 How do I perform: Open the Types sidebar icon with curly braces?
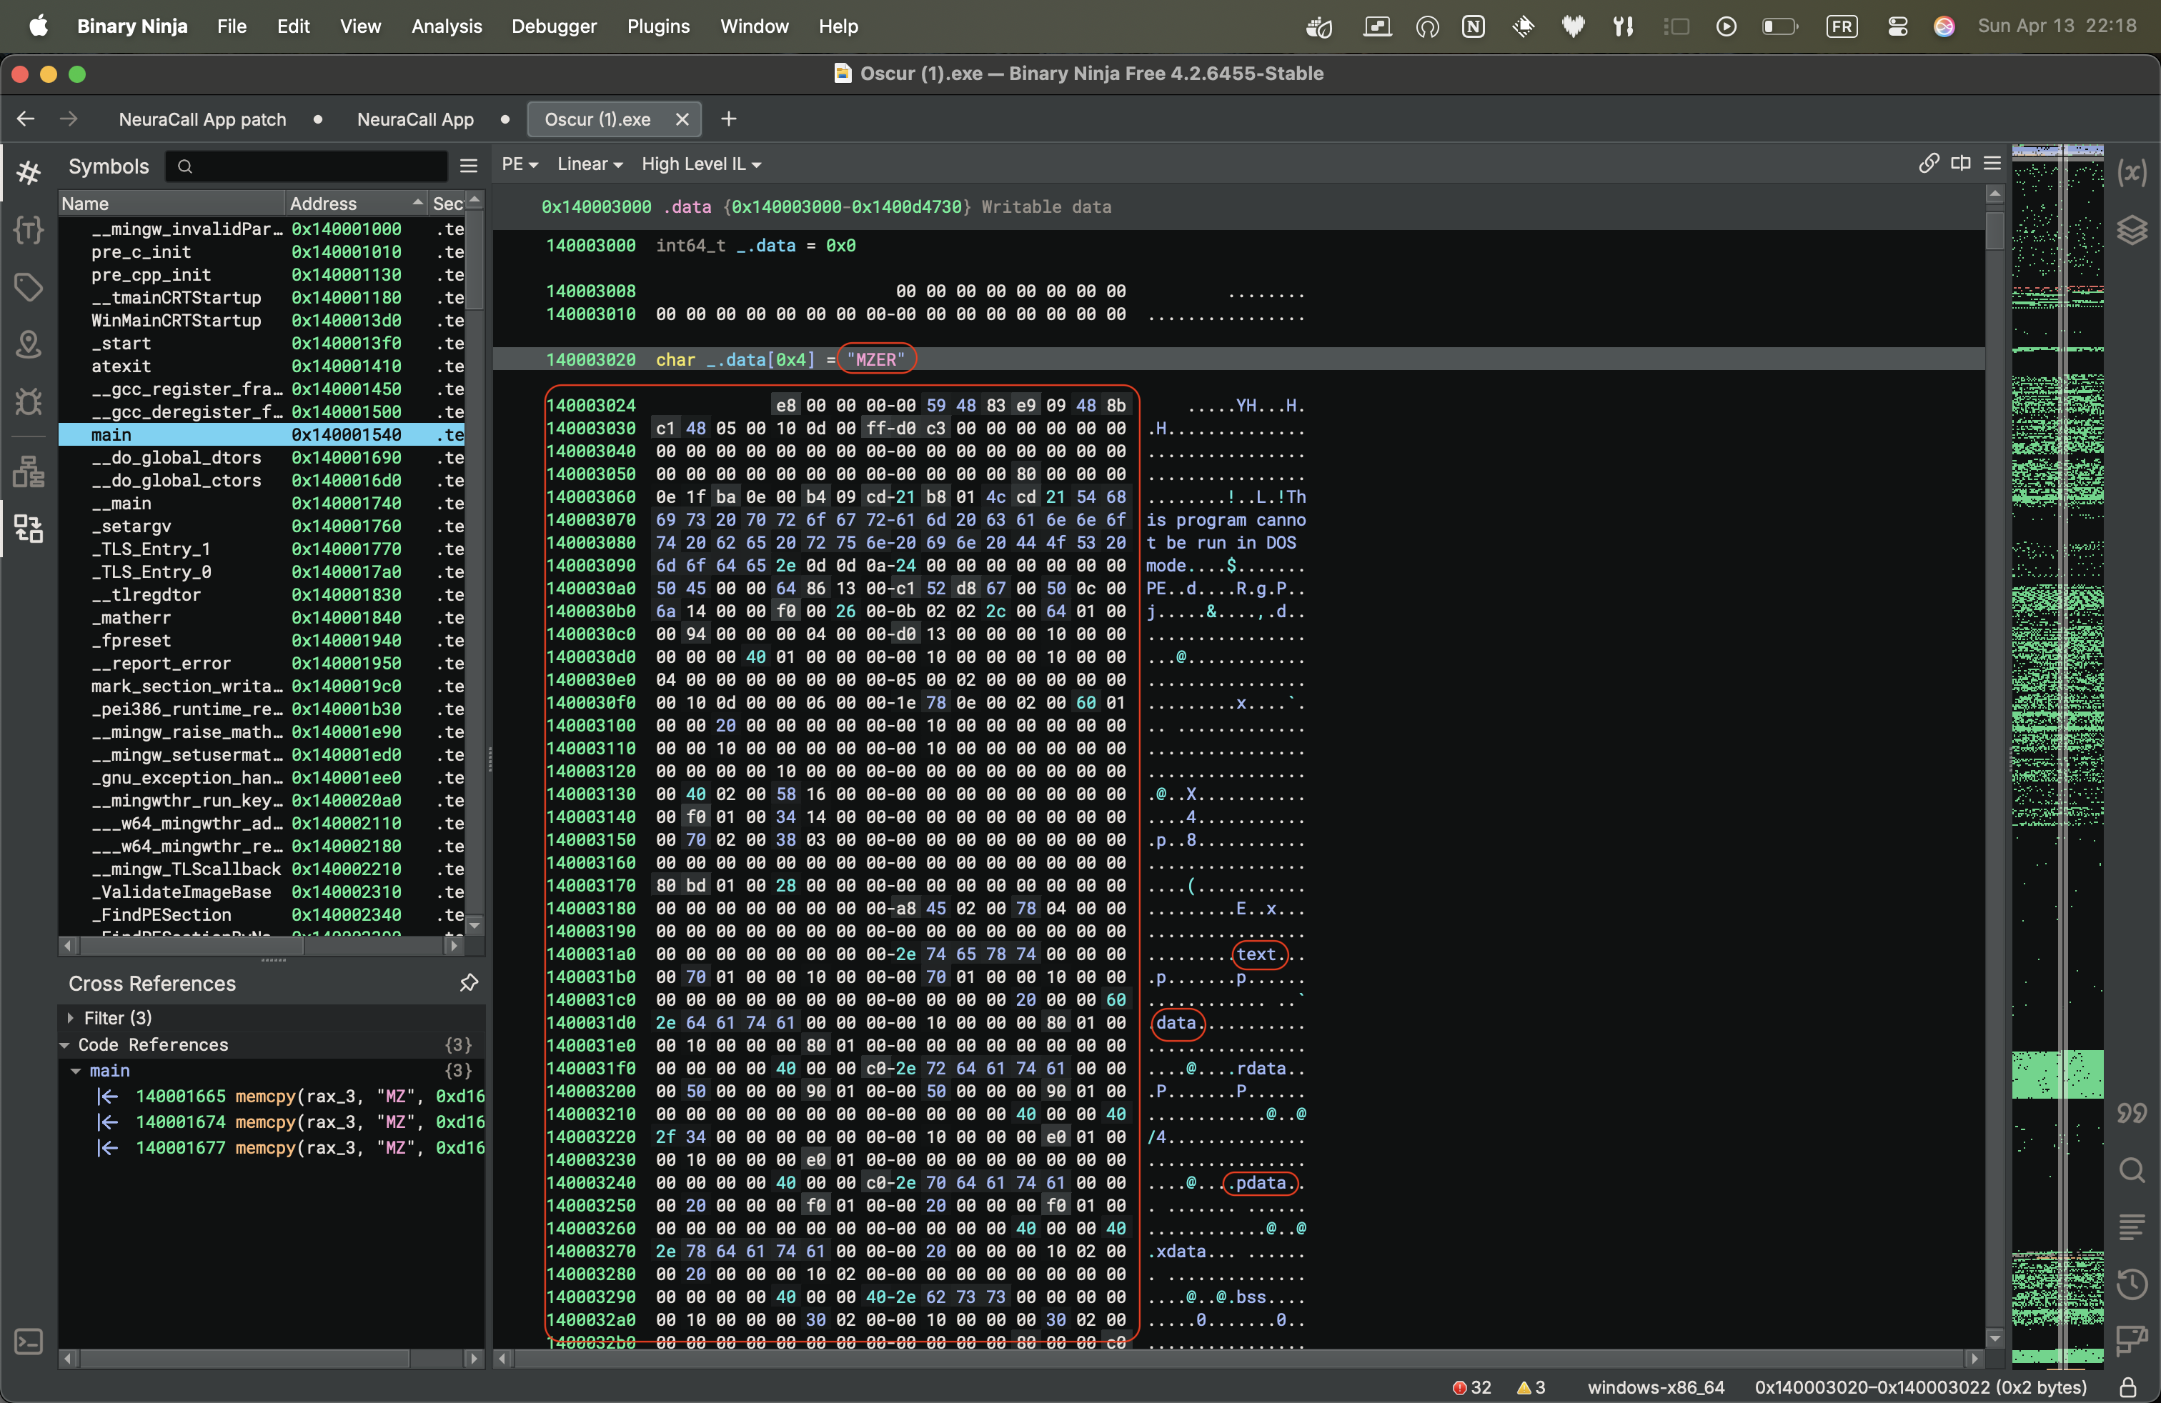(28, 229)
